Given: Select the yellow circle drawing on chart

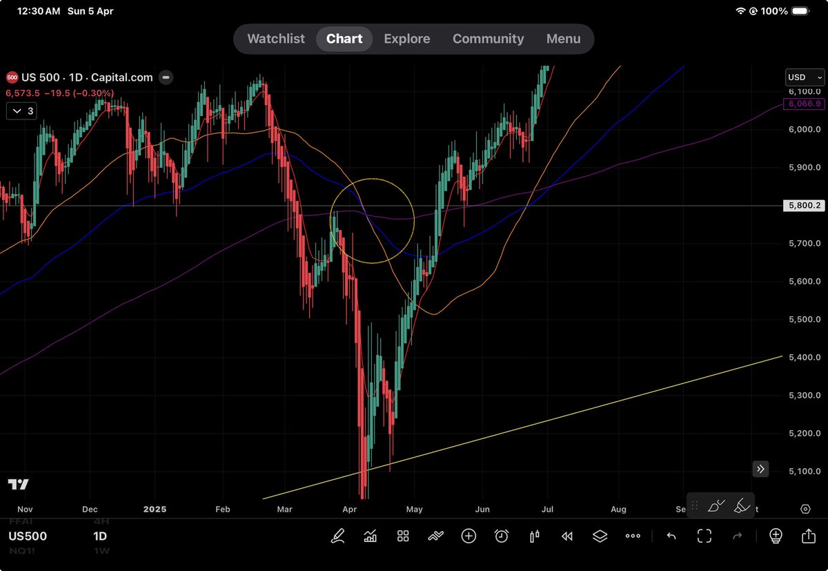Looking at the screenshot, I should pyautogui.click(x=373, y=220).
